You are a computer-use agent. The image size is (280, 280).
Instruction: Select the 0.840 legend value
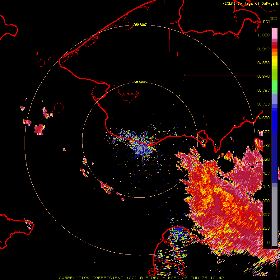[x=264, y=77]
